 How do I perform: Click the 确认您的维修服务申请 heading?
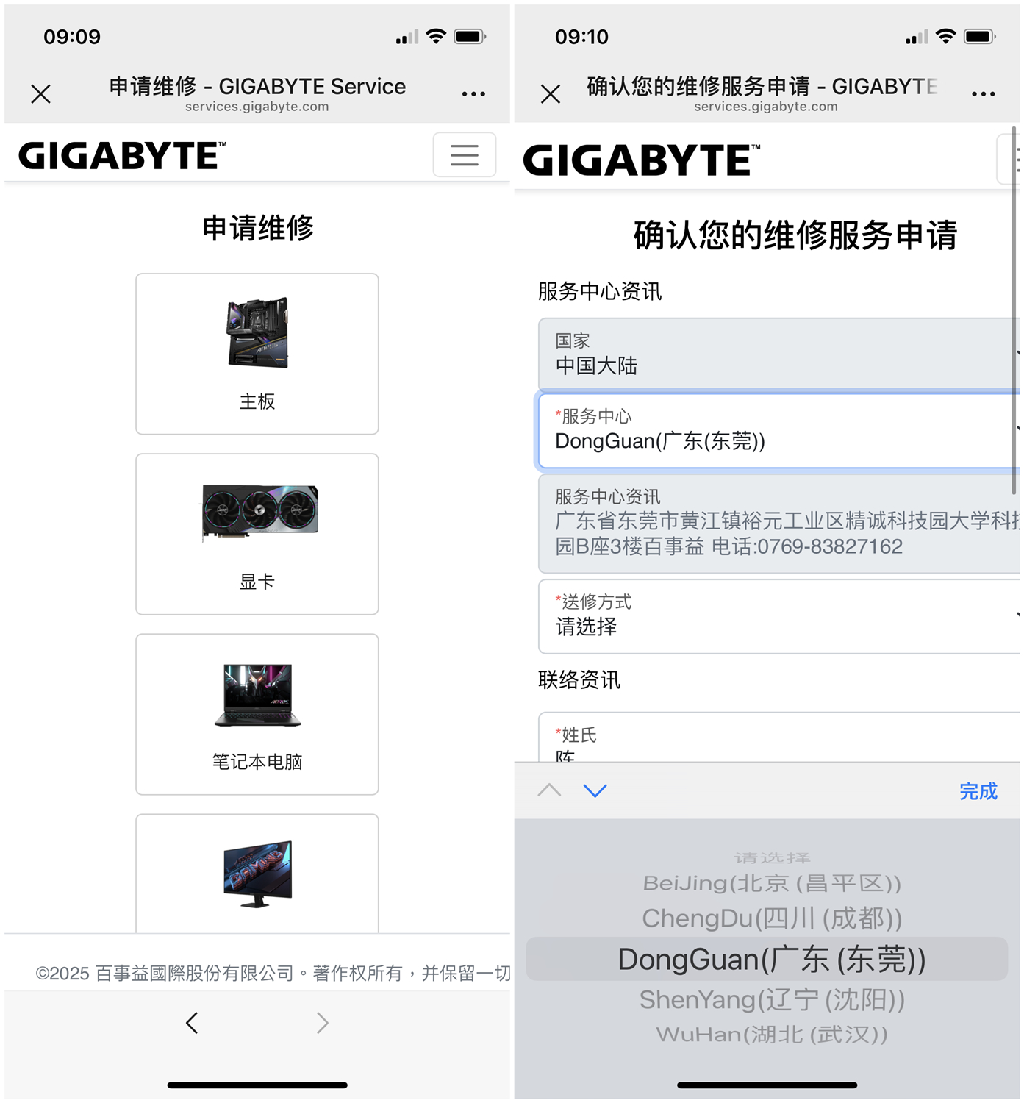click(x=795, y=235)
